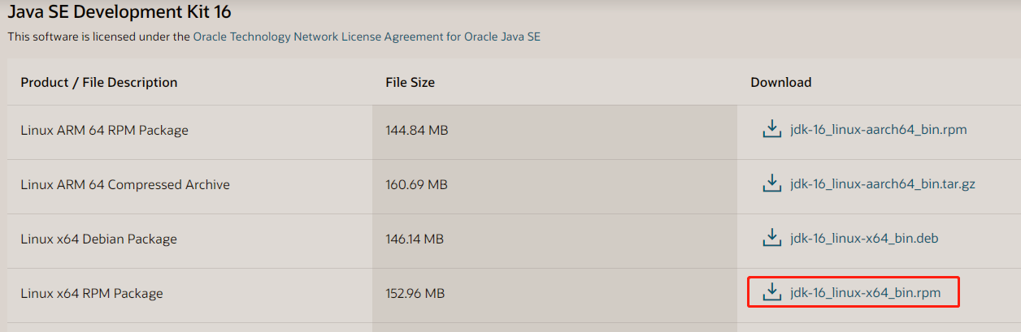Open the Oracle Technology Network License Agreement link
The height and width of the screenshot is (332, 1021).
coord(367,37)
